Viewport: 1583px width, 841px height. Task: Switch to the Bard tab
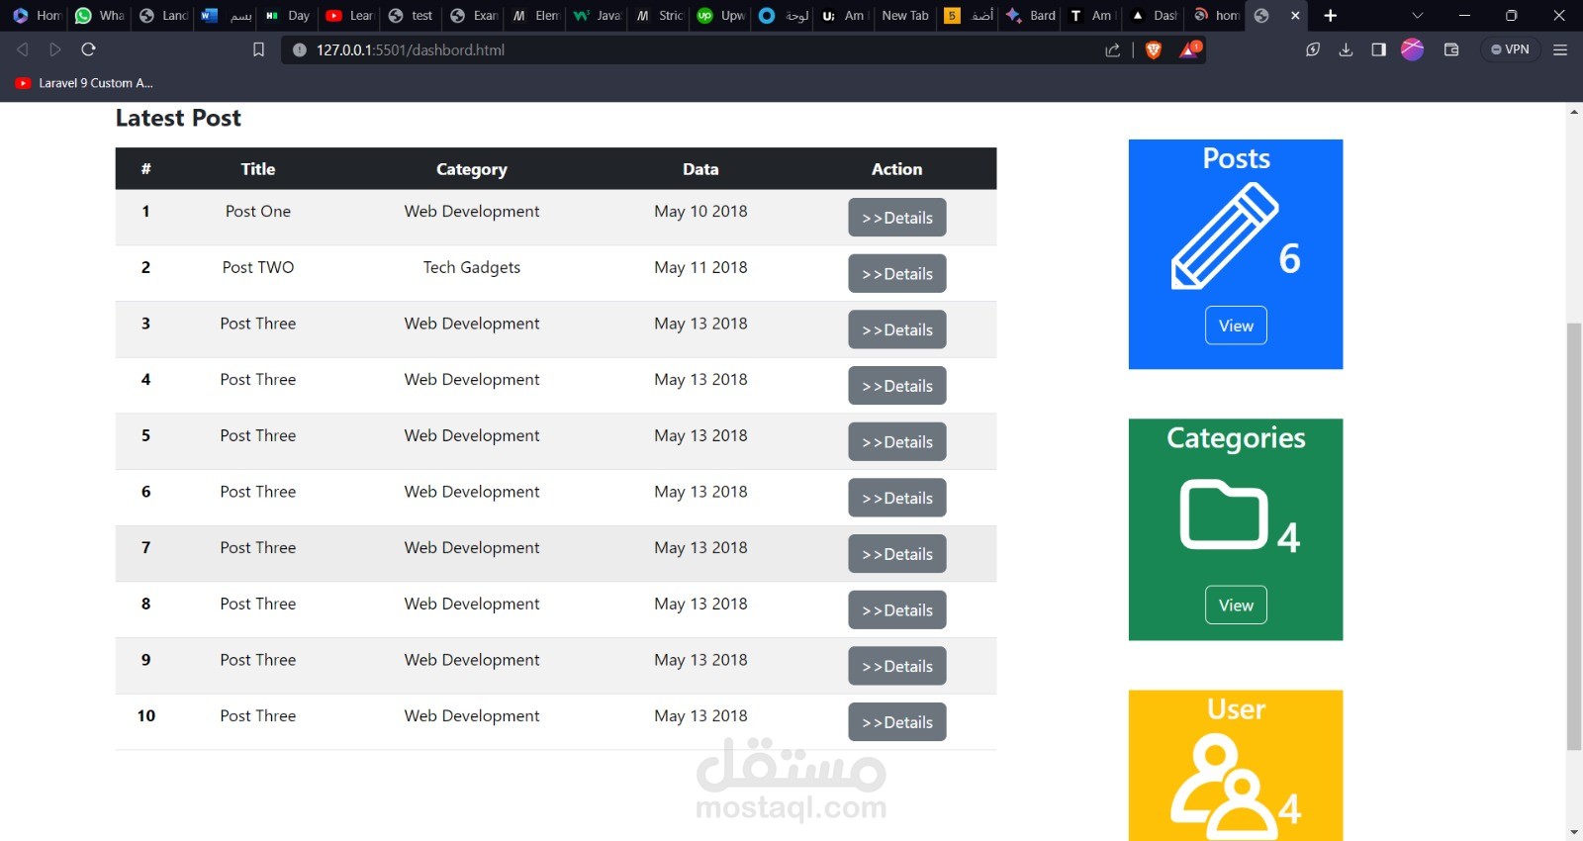tap(1031, 16)
